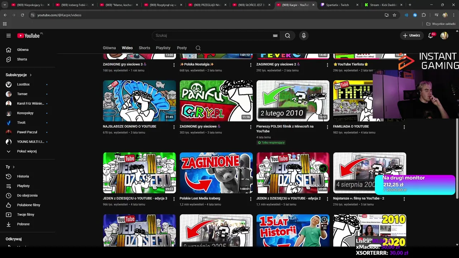
Task: Open the browser apps grid icon
Action: (x=5, y=24)
